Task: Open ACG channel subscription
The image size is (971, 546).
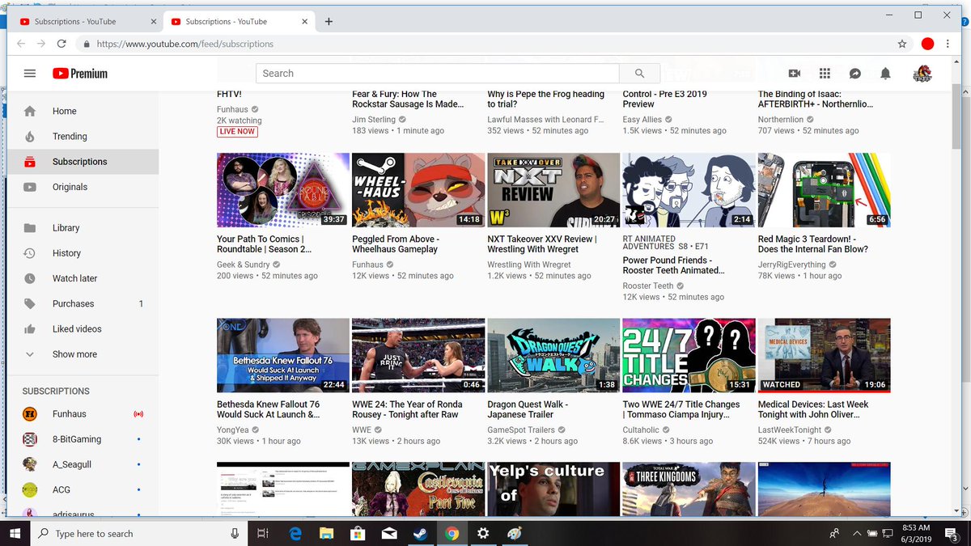Action: point(83,489)
